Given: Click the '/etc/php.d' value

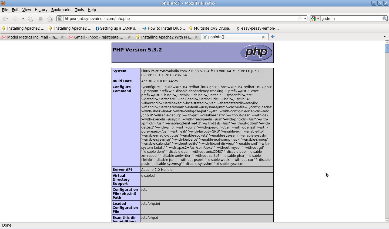Looking at the screenshot, I should 150,218.
